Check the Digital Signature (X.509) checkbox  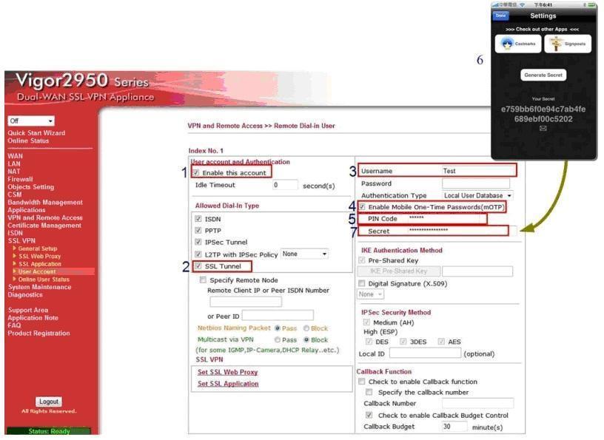(x=361, y=283)
